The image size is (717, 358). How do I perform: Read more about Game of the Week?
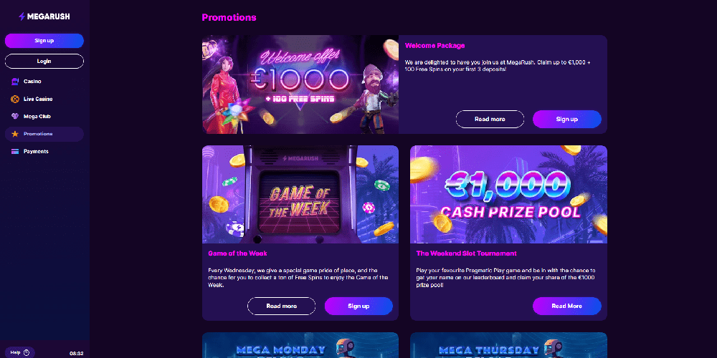[x=282, y=306]
